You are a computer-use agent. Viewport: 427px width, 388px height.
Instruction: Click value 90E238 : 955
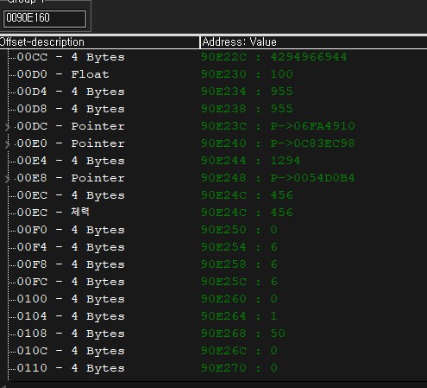pos(247,109)
